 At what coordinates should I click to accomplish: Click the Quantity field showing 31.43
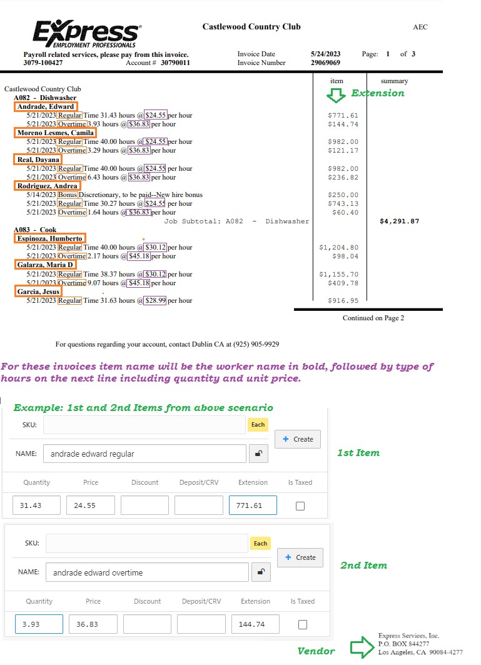pos(36,505)
